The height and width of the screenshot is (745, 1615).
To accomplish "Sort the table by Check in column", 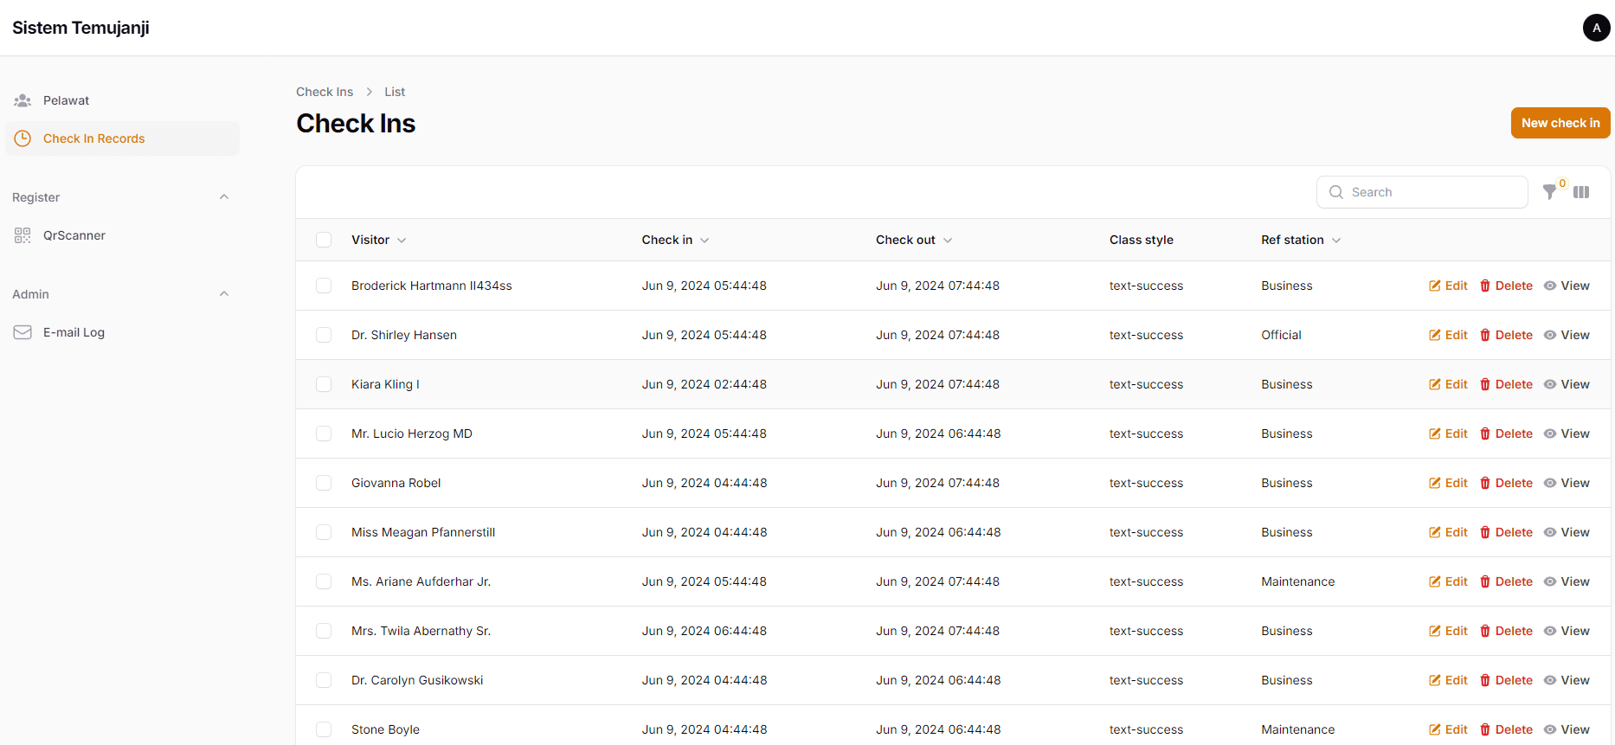I will pos(676,240).
